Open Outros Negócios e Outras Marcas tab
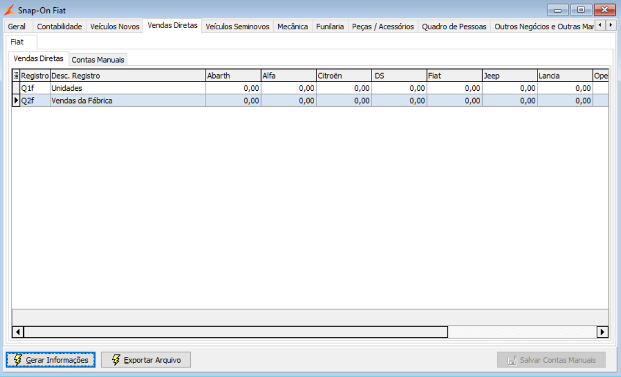This screenshot has width=621, height=377. 542,27
